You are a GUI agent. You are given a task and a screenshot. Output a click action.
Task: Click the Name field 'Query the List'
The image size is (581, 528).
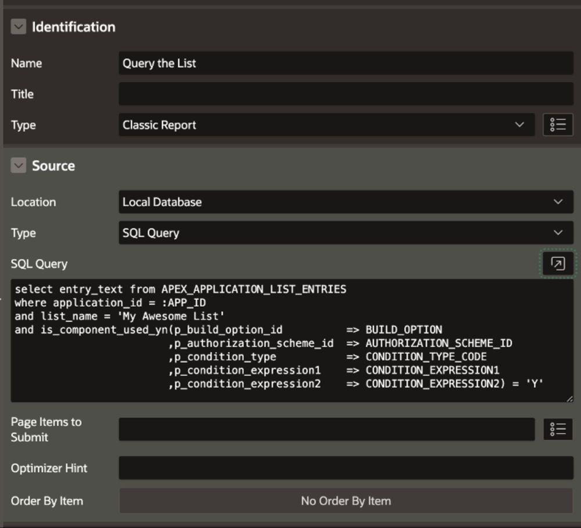tap(346, 63)
